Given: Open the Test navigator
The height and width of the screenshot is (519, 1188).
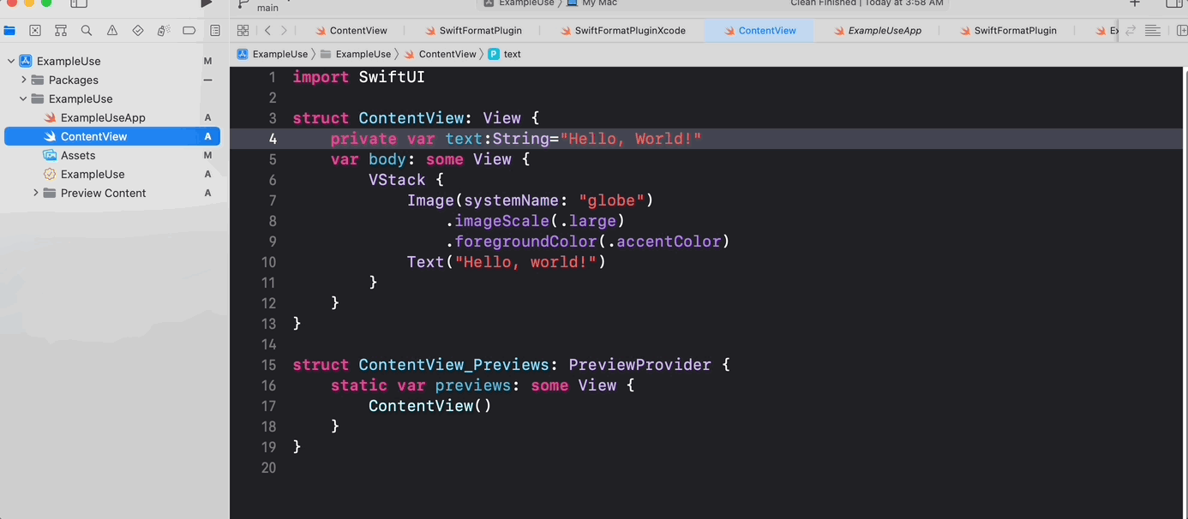Looking at the screenshot, I should (x=137, y=30).
